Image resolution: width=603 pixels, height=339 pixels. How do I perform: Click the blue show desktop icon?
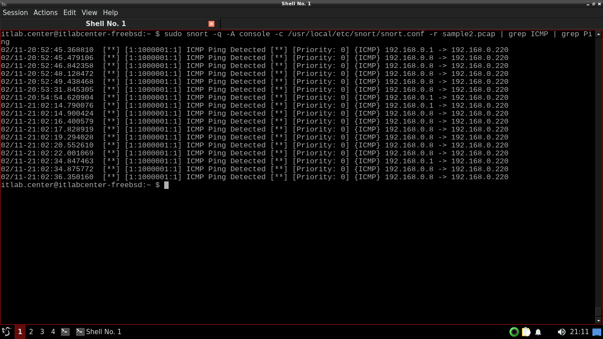597,332
